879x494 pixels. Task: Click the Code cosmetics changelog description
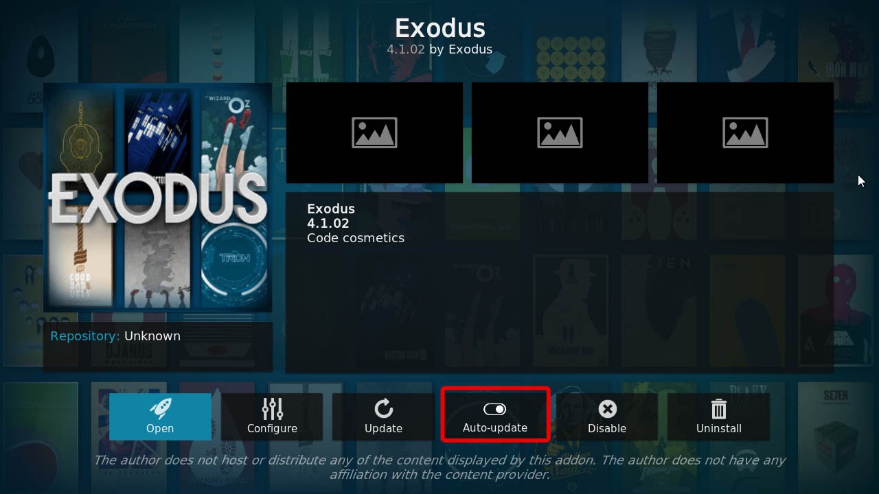click(356, 238)
